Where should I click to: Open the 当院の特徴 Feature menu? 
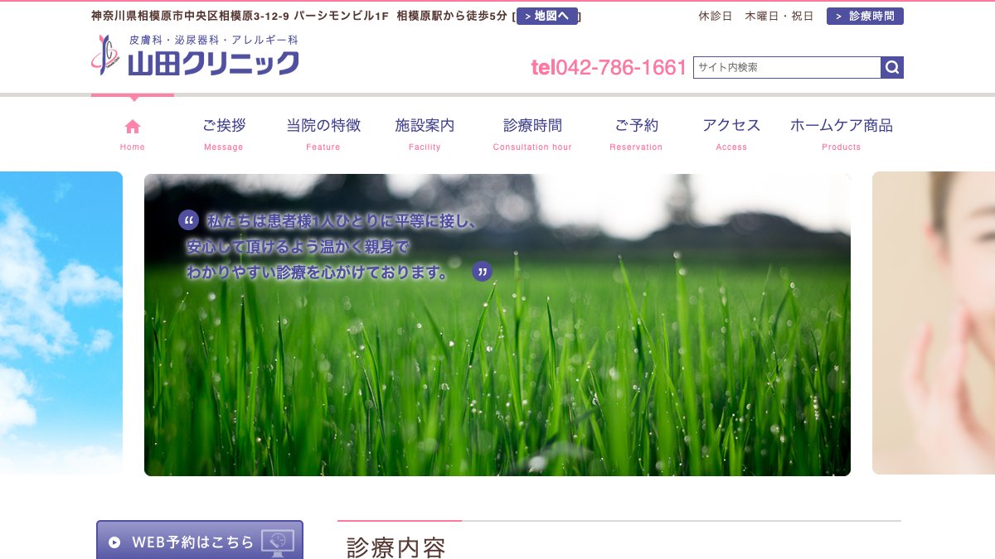[x=323, y=134]
